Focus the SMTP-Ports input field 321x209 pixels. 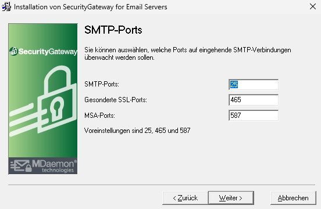pos(254,85)
